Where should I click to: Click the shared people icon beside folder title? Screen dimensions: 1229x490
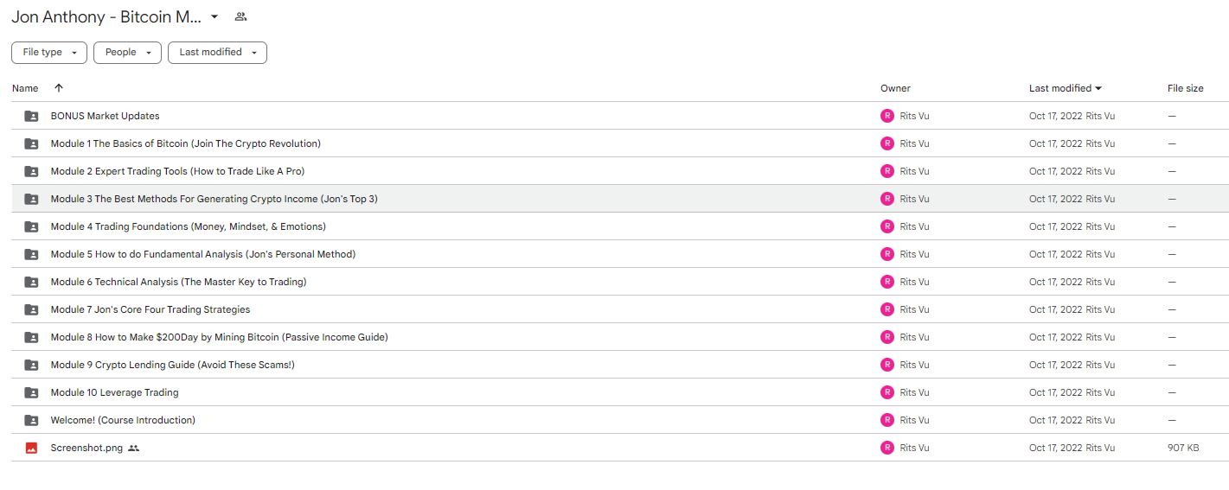(240, 16)
